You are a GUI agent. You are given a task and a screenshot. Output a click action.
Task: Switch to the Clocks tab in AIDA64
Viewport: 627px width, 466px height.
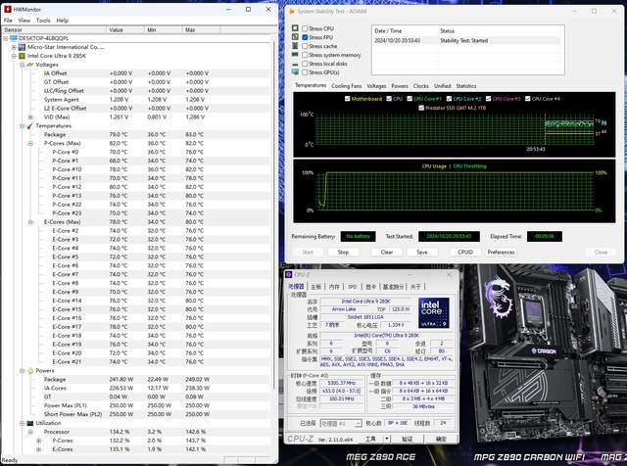[x=420, y=86]
